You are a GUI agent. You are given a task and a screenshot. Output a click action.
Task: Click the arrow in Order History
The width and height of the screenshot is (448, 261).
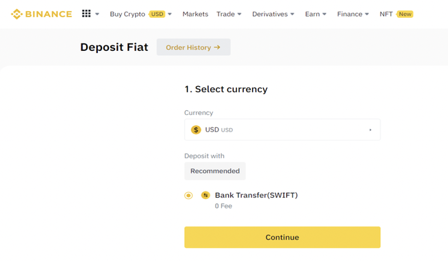217,48
